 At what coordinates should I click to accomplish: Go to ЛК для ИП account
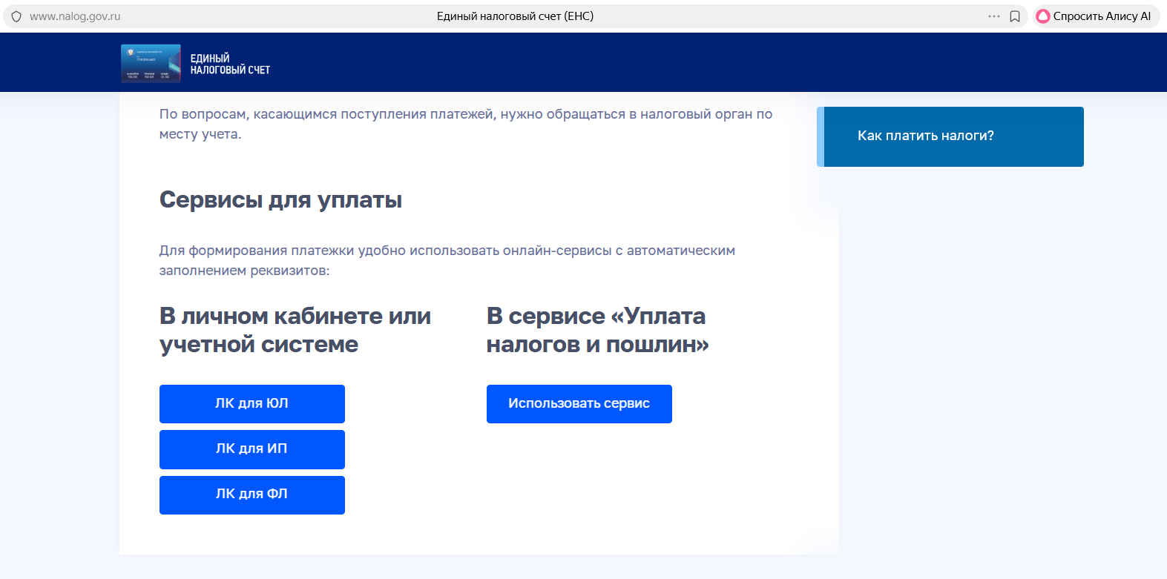pos(252,449)
